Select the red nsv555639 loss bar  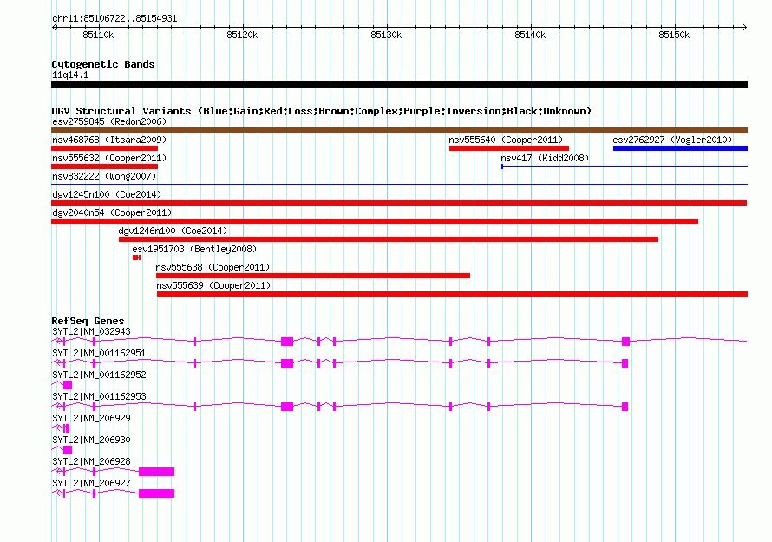point(453,294)
